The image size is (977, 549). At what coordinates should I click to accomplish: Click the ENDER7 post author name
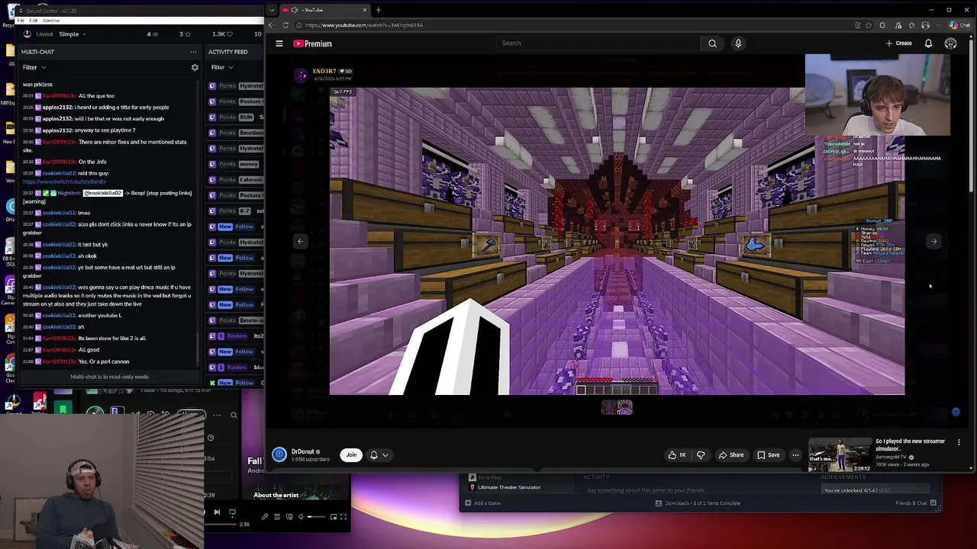[324, 71]
